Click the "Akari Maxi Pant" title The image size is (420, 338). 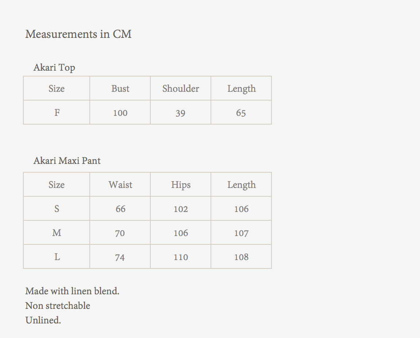coord(67,161)
